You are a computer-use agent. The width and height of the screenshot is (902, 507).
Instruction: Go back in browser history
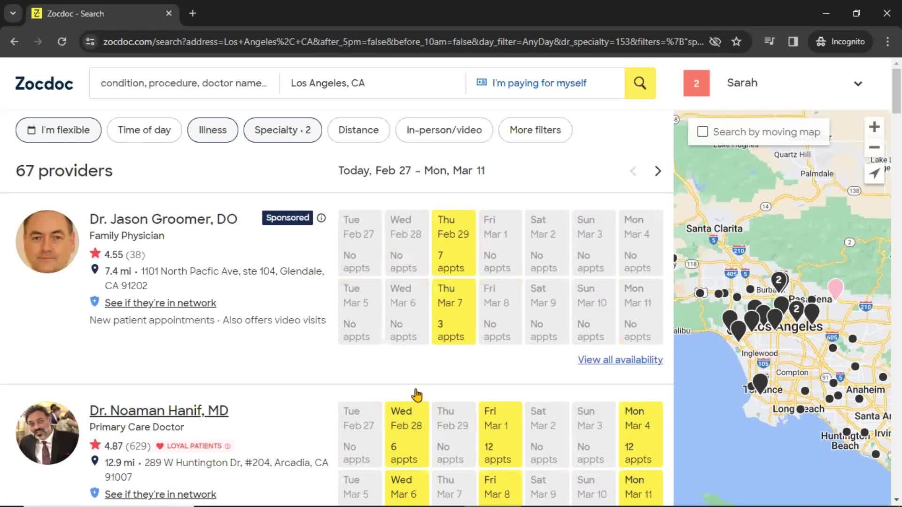[15, 41]
